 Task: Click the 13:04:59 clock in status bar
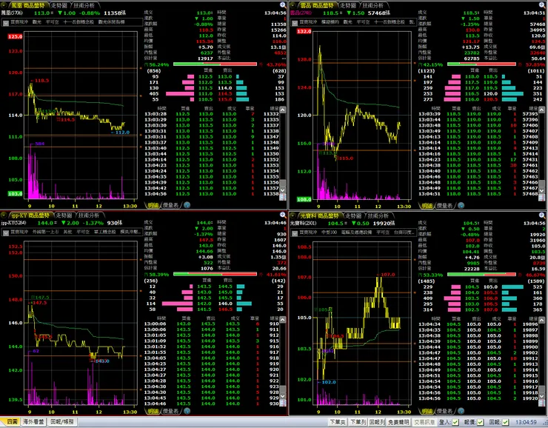click(x=526, y=422)
